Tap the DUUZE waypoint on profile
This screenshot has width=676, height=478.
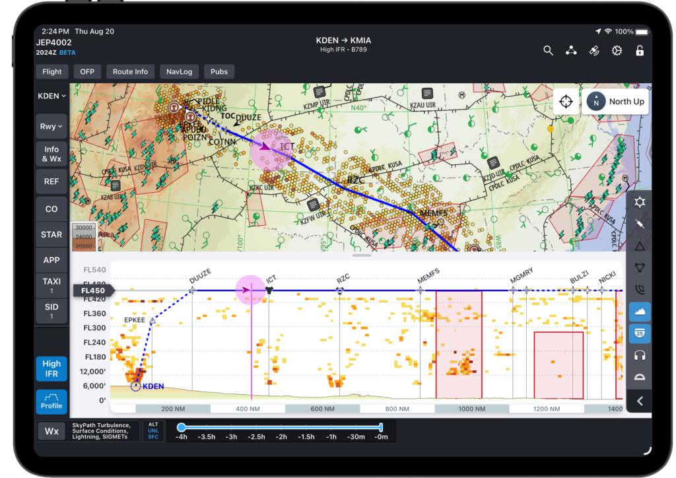pos(192,290)
